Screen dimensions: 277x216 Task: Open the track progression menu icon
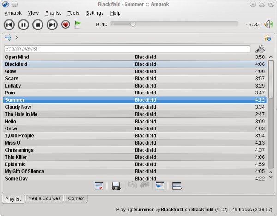(177, 186)
